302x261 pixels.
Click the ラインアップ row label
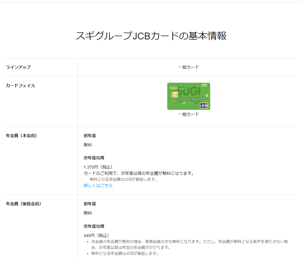[x=18, y=67]
